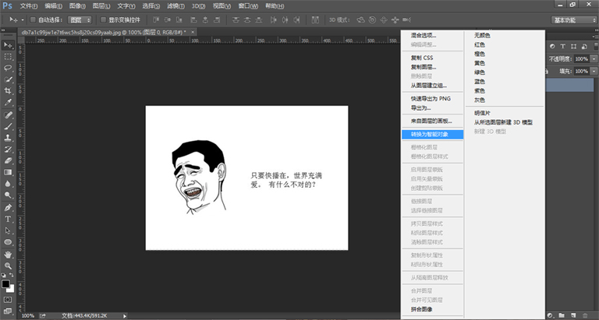
Task: Select the Crop tool
Action: (8, 91)
